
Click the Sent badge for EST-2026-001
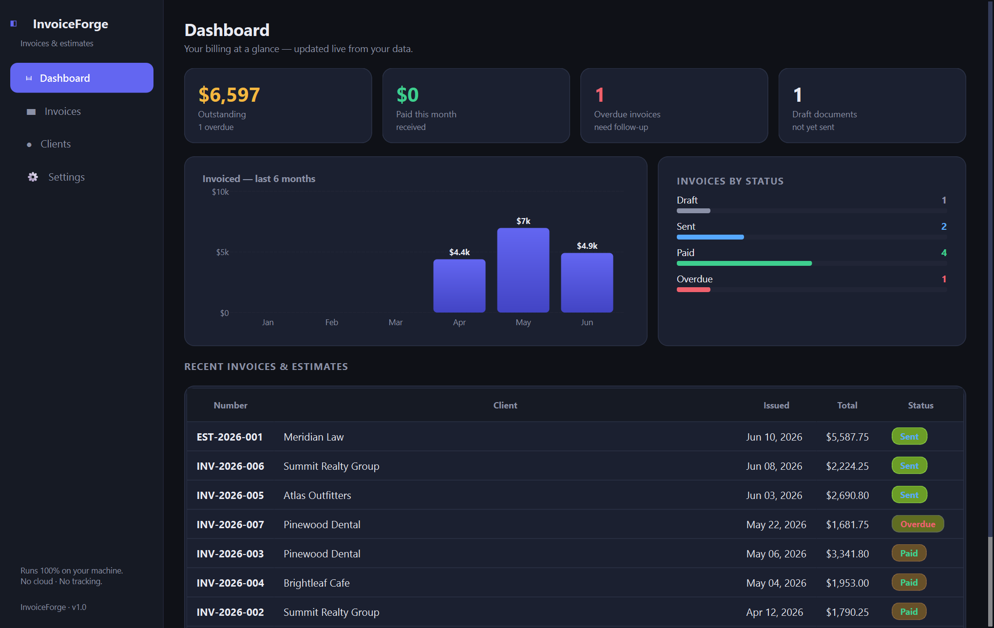point(909,436)
